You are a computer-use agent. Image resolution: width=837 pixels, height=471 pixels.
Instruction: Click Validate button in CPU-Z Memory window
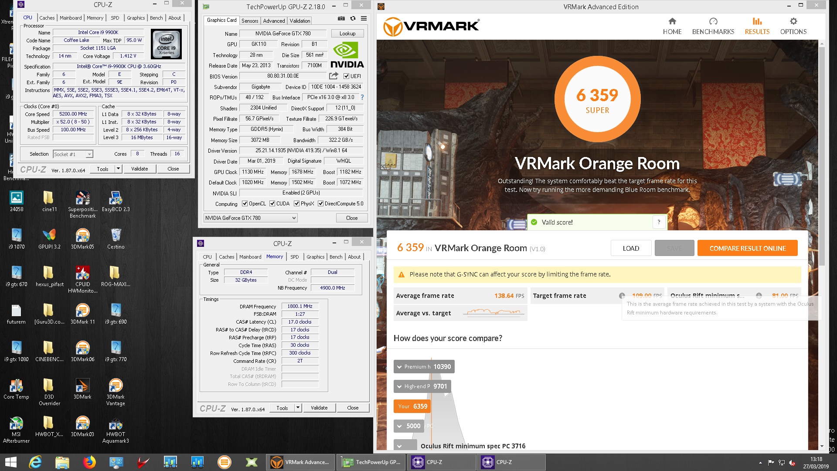point(319,408)
